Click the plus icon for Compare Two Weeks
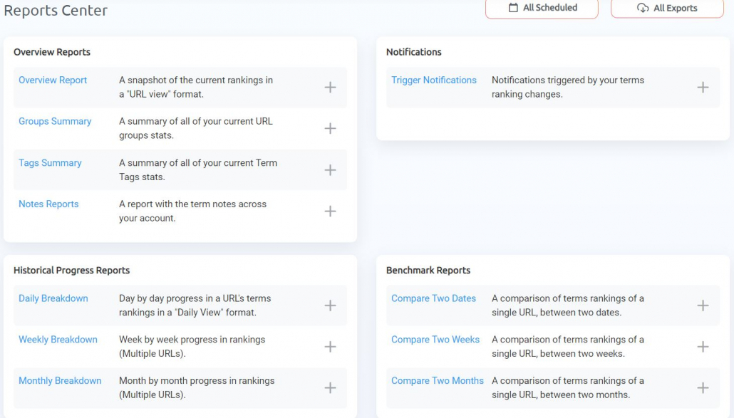Image resolution: width=734 pixels, height=418 pixels. coord(703,347)
